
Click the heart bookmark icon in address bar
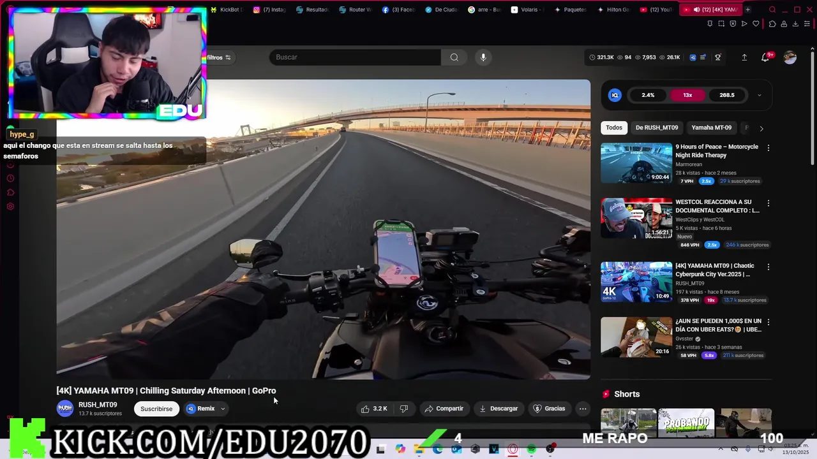tap(756, 24)
